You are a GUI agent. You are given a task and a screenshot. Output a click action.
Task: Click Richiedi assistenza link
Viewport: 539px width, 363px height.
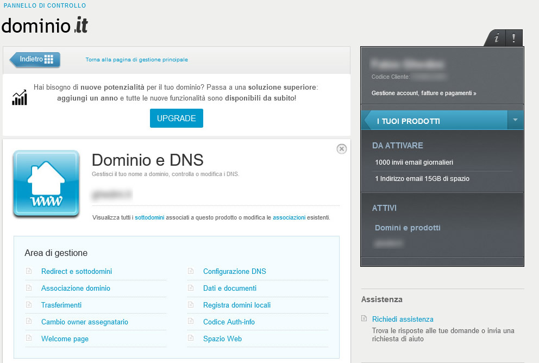tap(403, 319)
